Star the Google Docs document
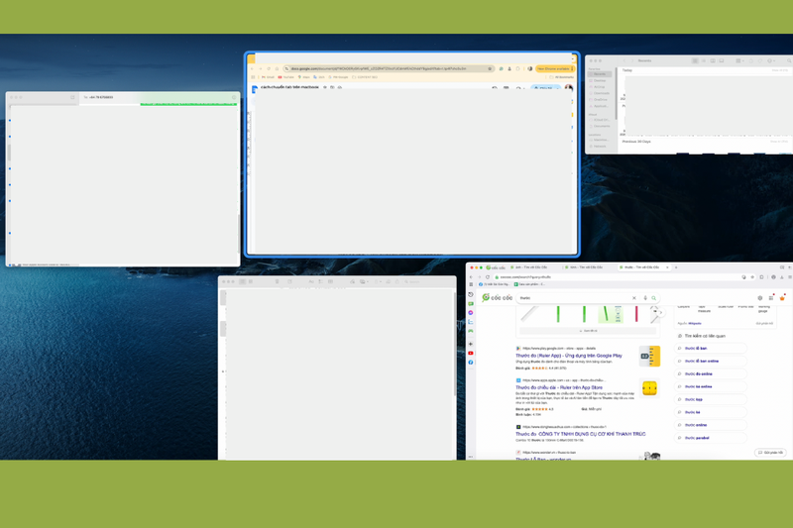793x528 pixels. (325, 87)
